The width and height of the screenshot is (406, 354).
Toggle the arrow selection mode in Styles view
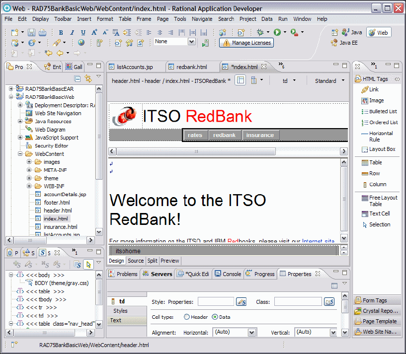(x=88, y=265)
